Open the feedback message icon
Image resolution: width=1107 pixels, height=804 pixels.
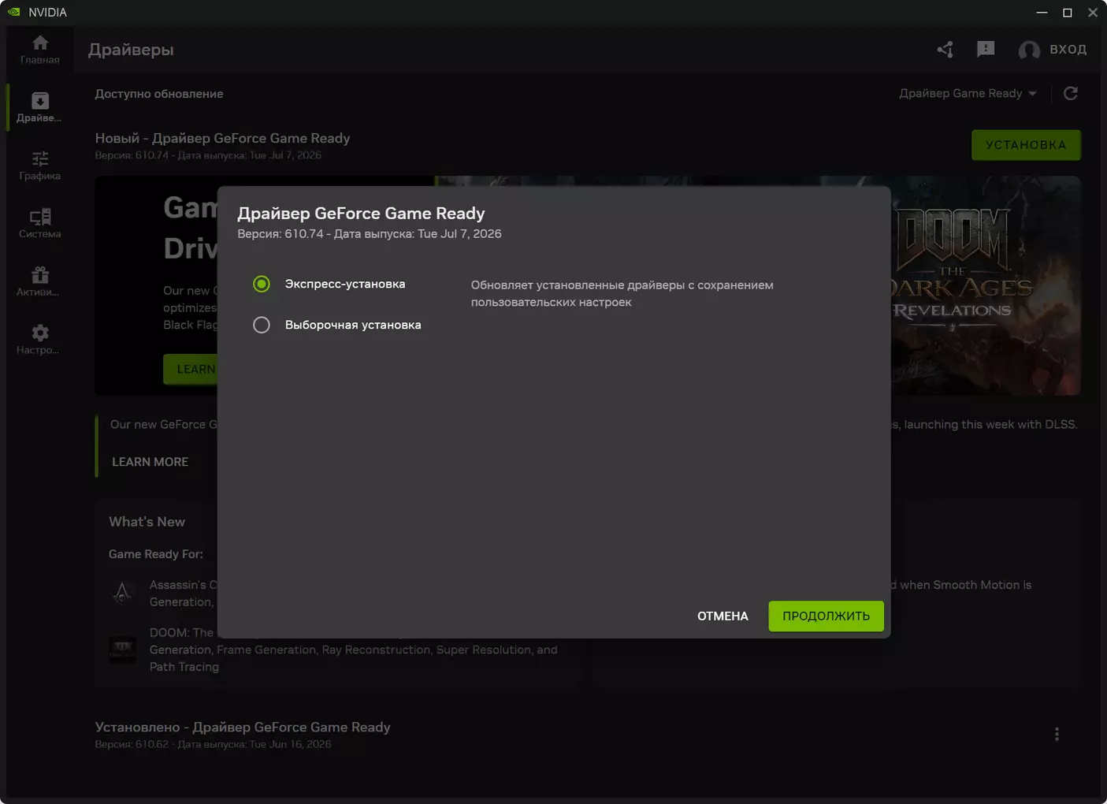coord(986,50)
